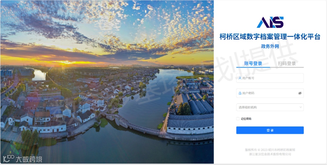Open the 选择组织机构 dropdown
Viewport: 327px width, 165px height.
[270, 107]
